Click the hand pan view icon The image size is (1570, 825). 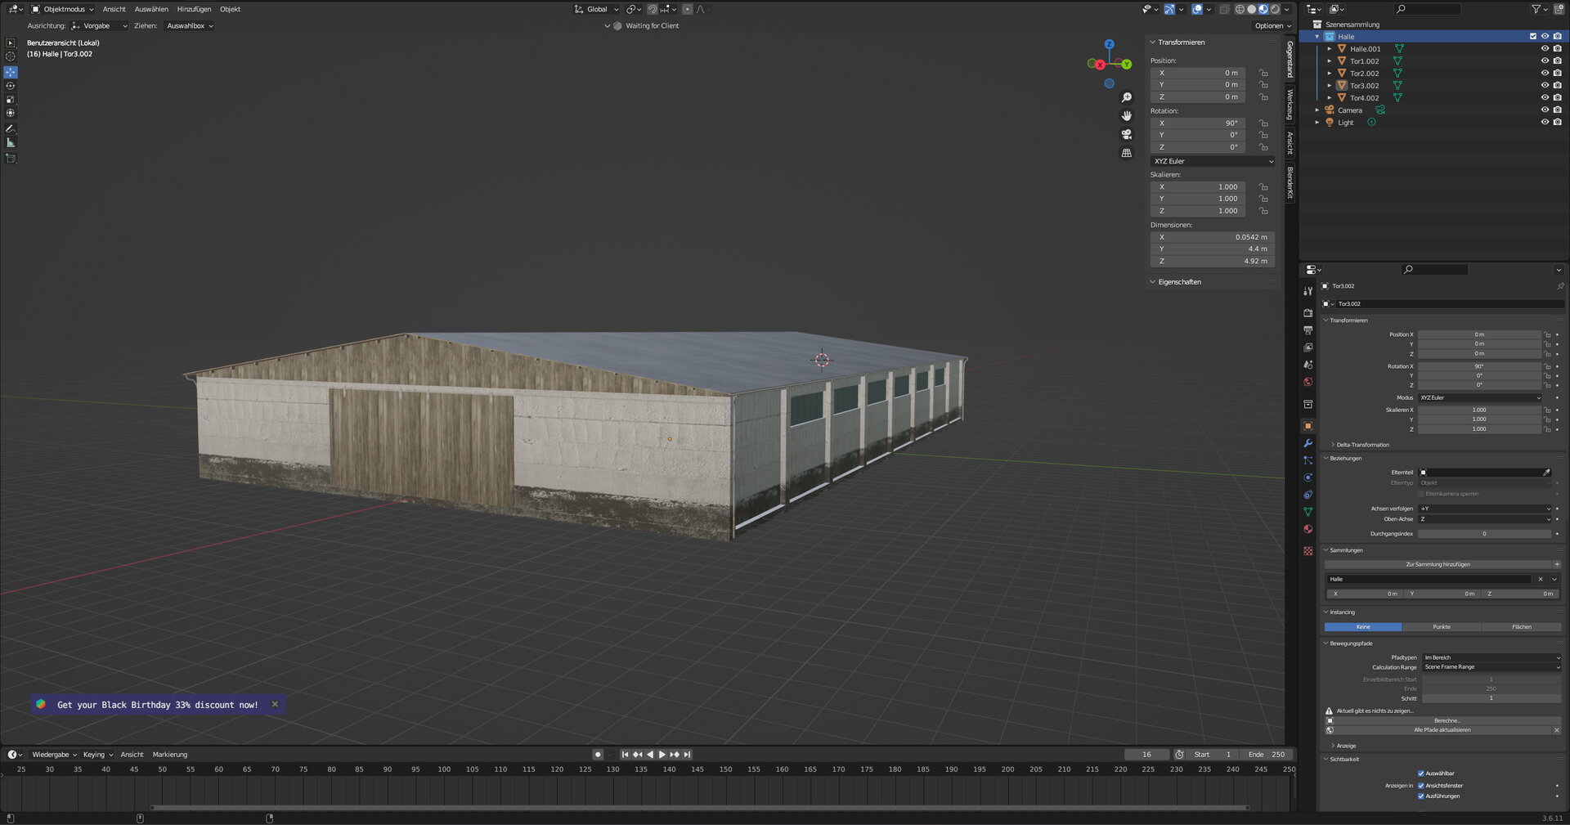[1127, 116]
